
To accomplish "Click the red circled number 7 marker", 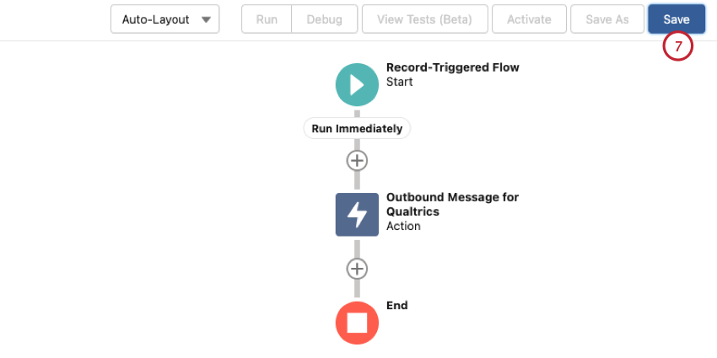I will click(678, 46).
